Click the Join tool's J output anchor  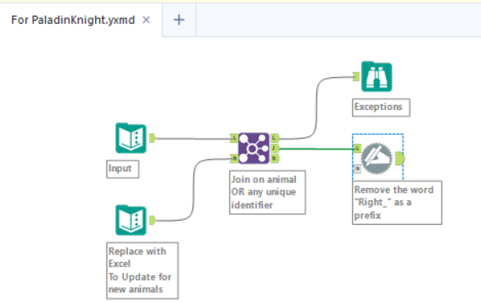(x=275, y=149)
